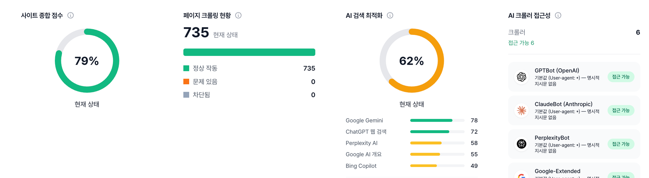Click the green 정상 작동 legend swatch

[186, 68]
